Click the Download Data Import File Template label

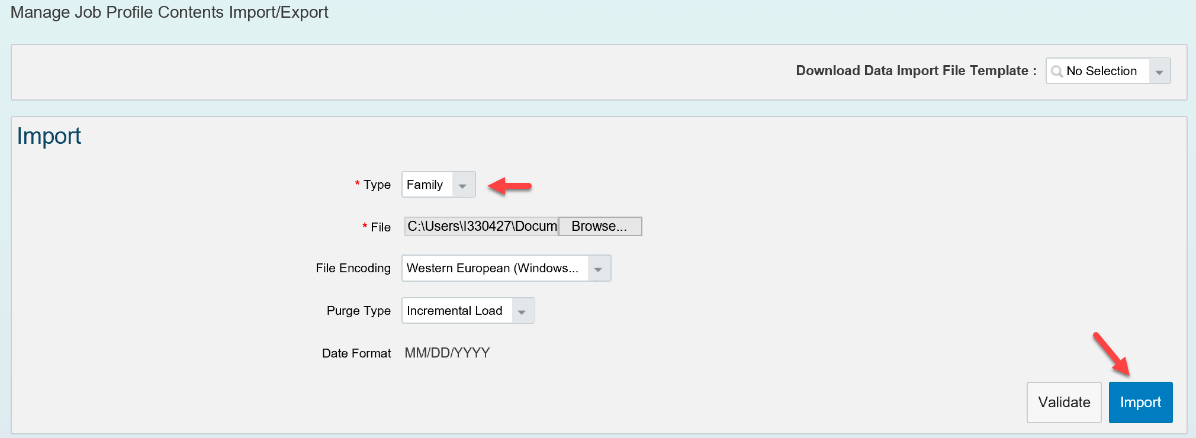(916, 70)
